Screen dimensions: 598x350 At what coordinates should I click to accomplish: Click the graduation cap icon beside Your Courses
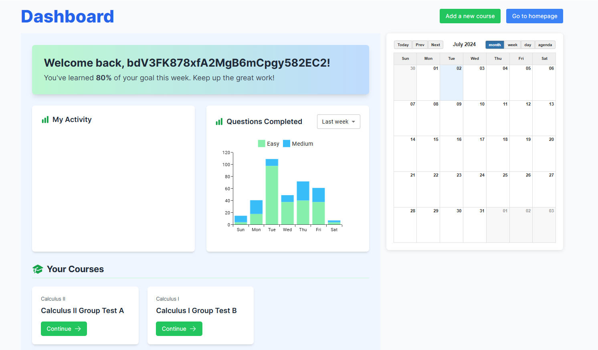click(37, 269)
